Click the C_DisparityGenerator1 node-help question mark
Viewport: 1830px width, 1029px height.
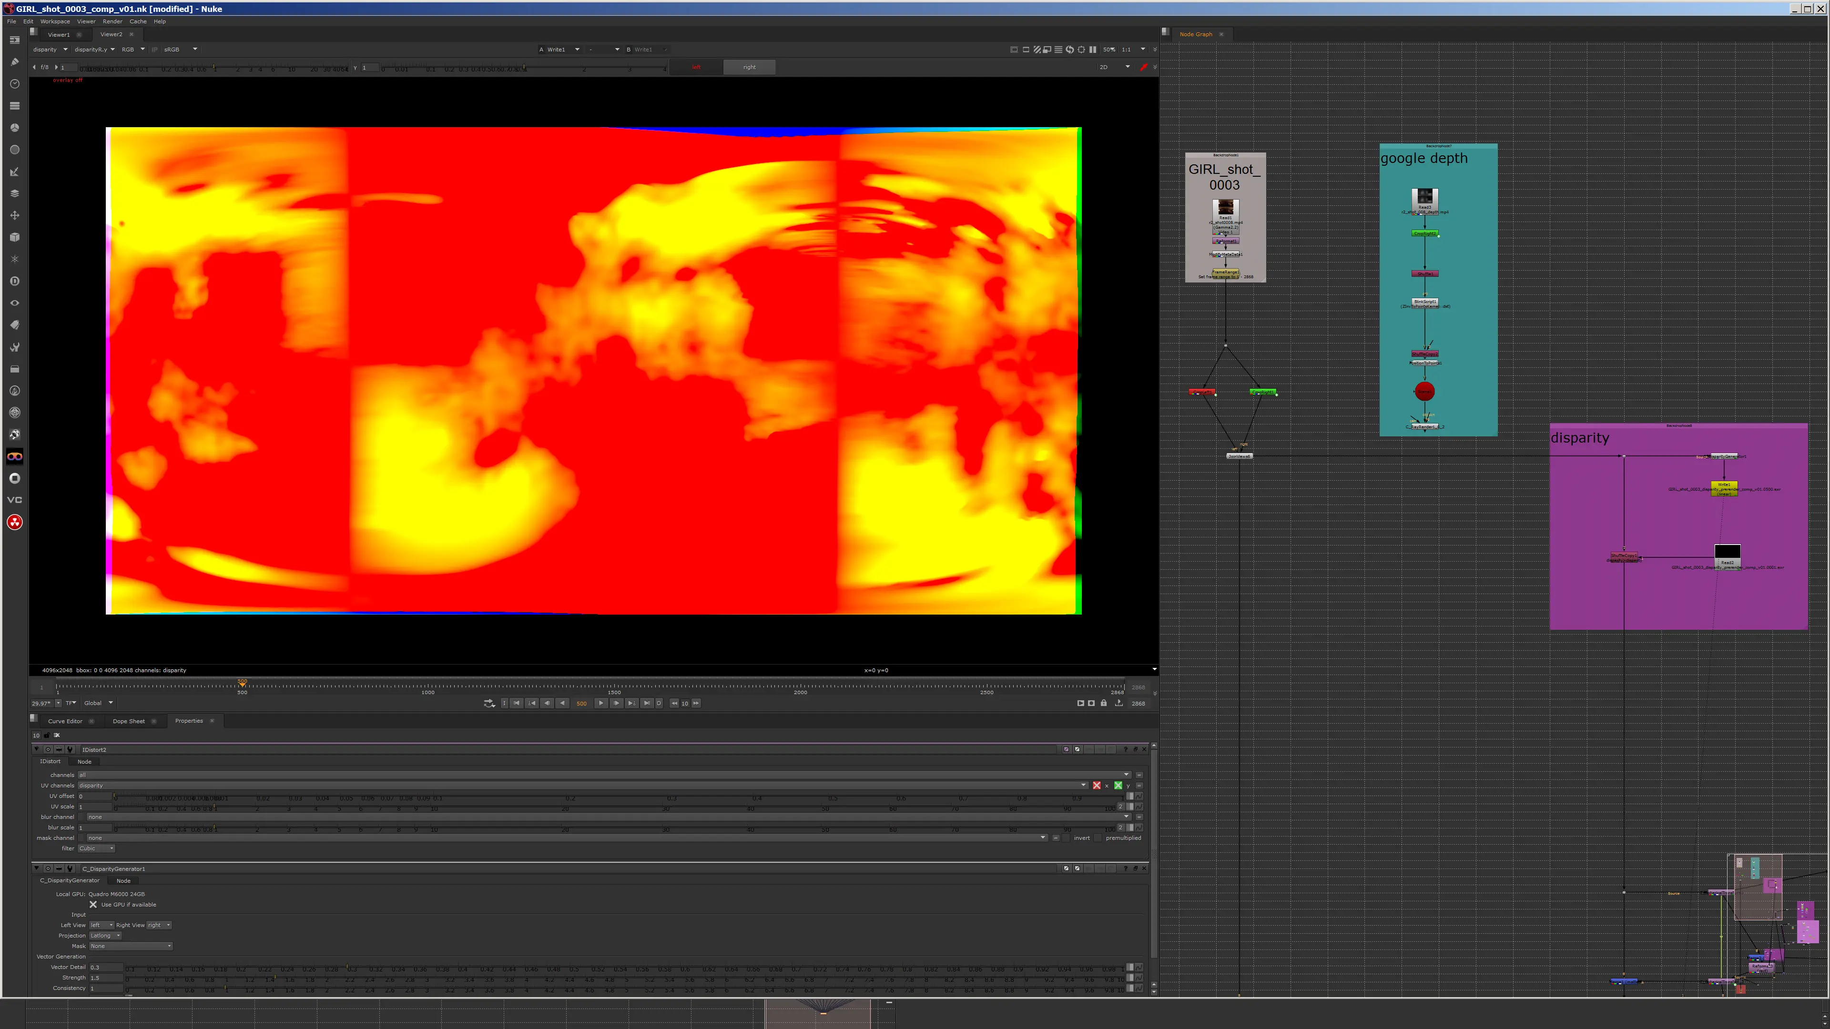pos(1125,868)
